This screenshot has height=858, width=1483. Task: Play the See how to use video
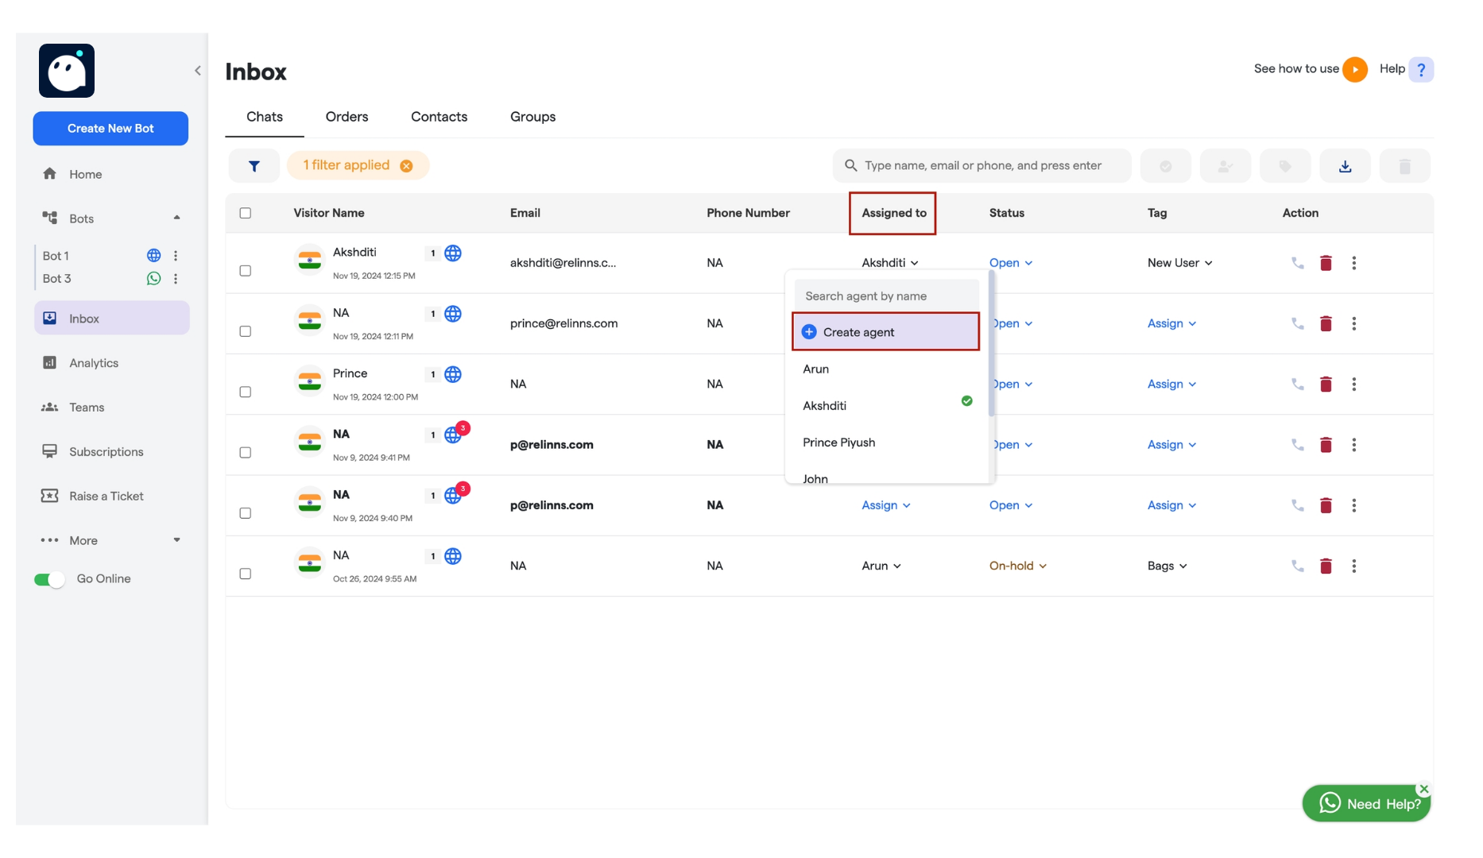[x=1355, y=69]
